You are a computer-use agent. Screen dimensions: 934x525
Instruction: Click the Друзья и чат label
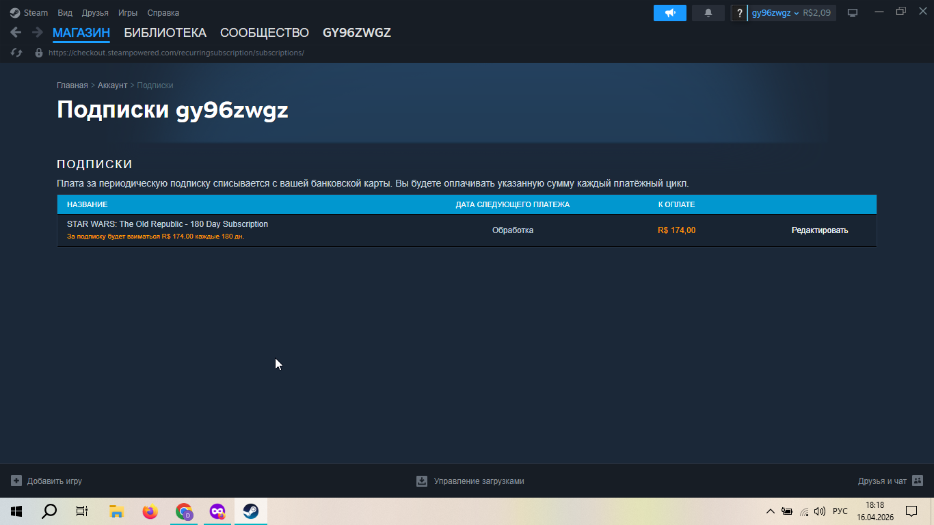click(882, 481)
